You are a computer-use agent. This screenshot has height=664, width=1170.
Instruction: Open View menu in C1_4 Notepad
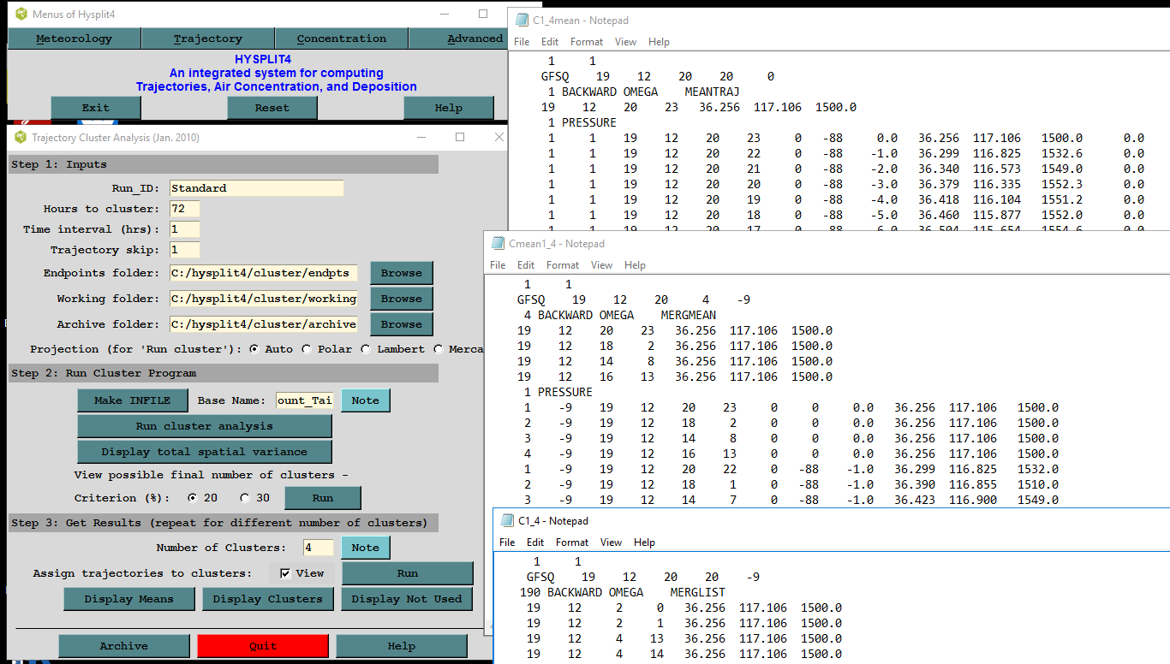pos(612,542)
